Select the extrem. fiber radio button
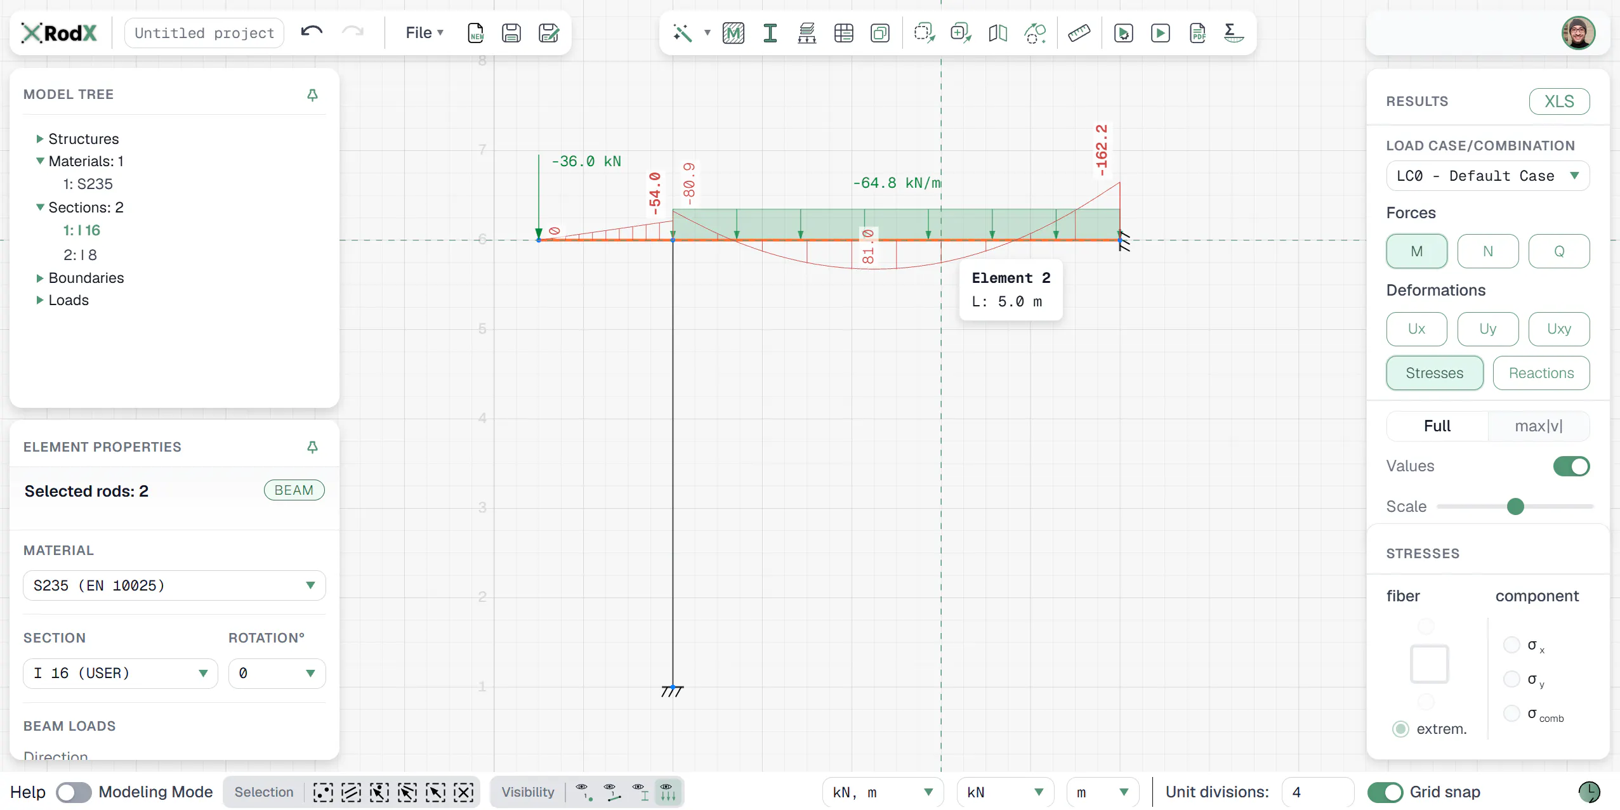The image size is (1620, 810). [1400, 729]
